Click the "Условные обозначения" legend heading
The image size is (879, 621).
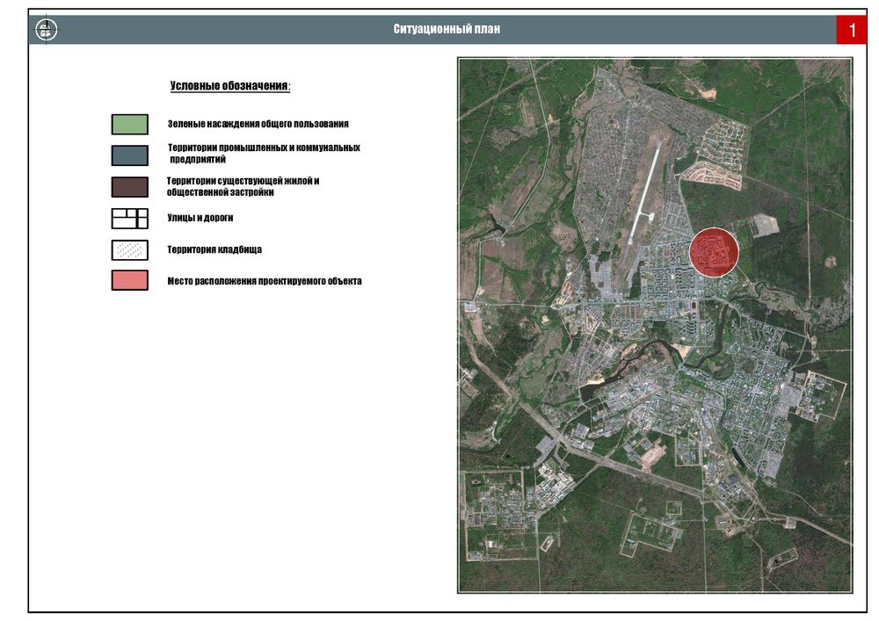[x=229, y=86]
